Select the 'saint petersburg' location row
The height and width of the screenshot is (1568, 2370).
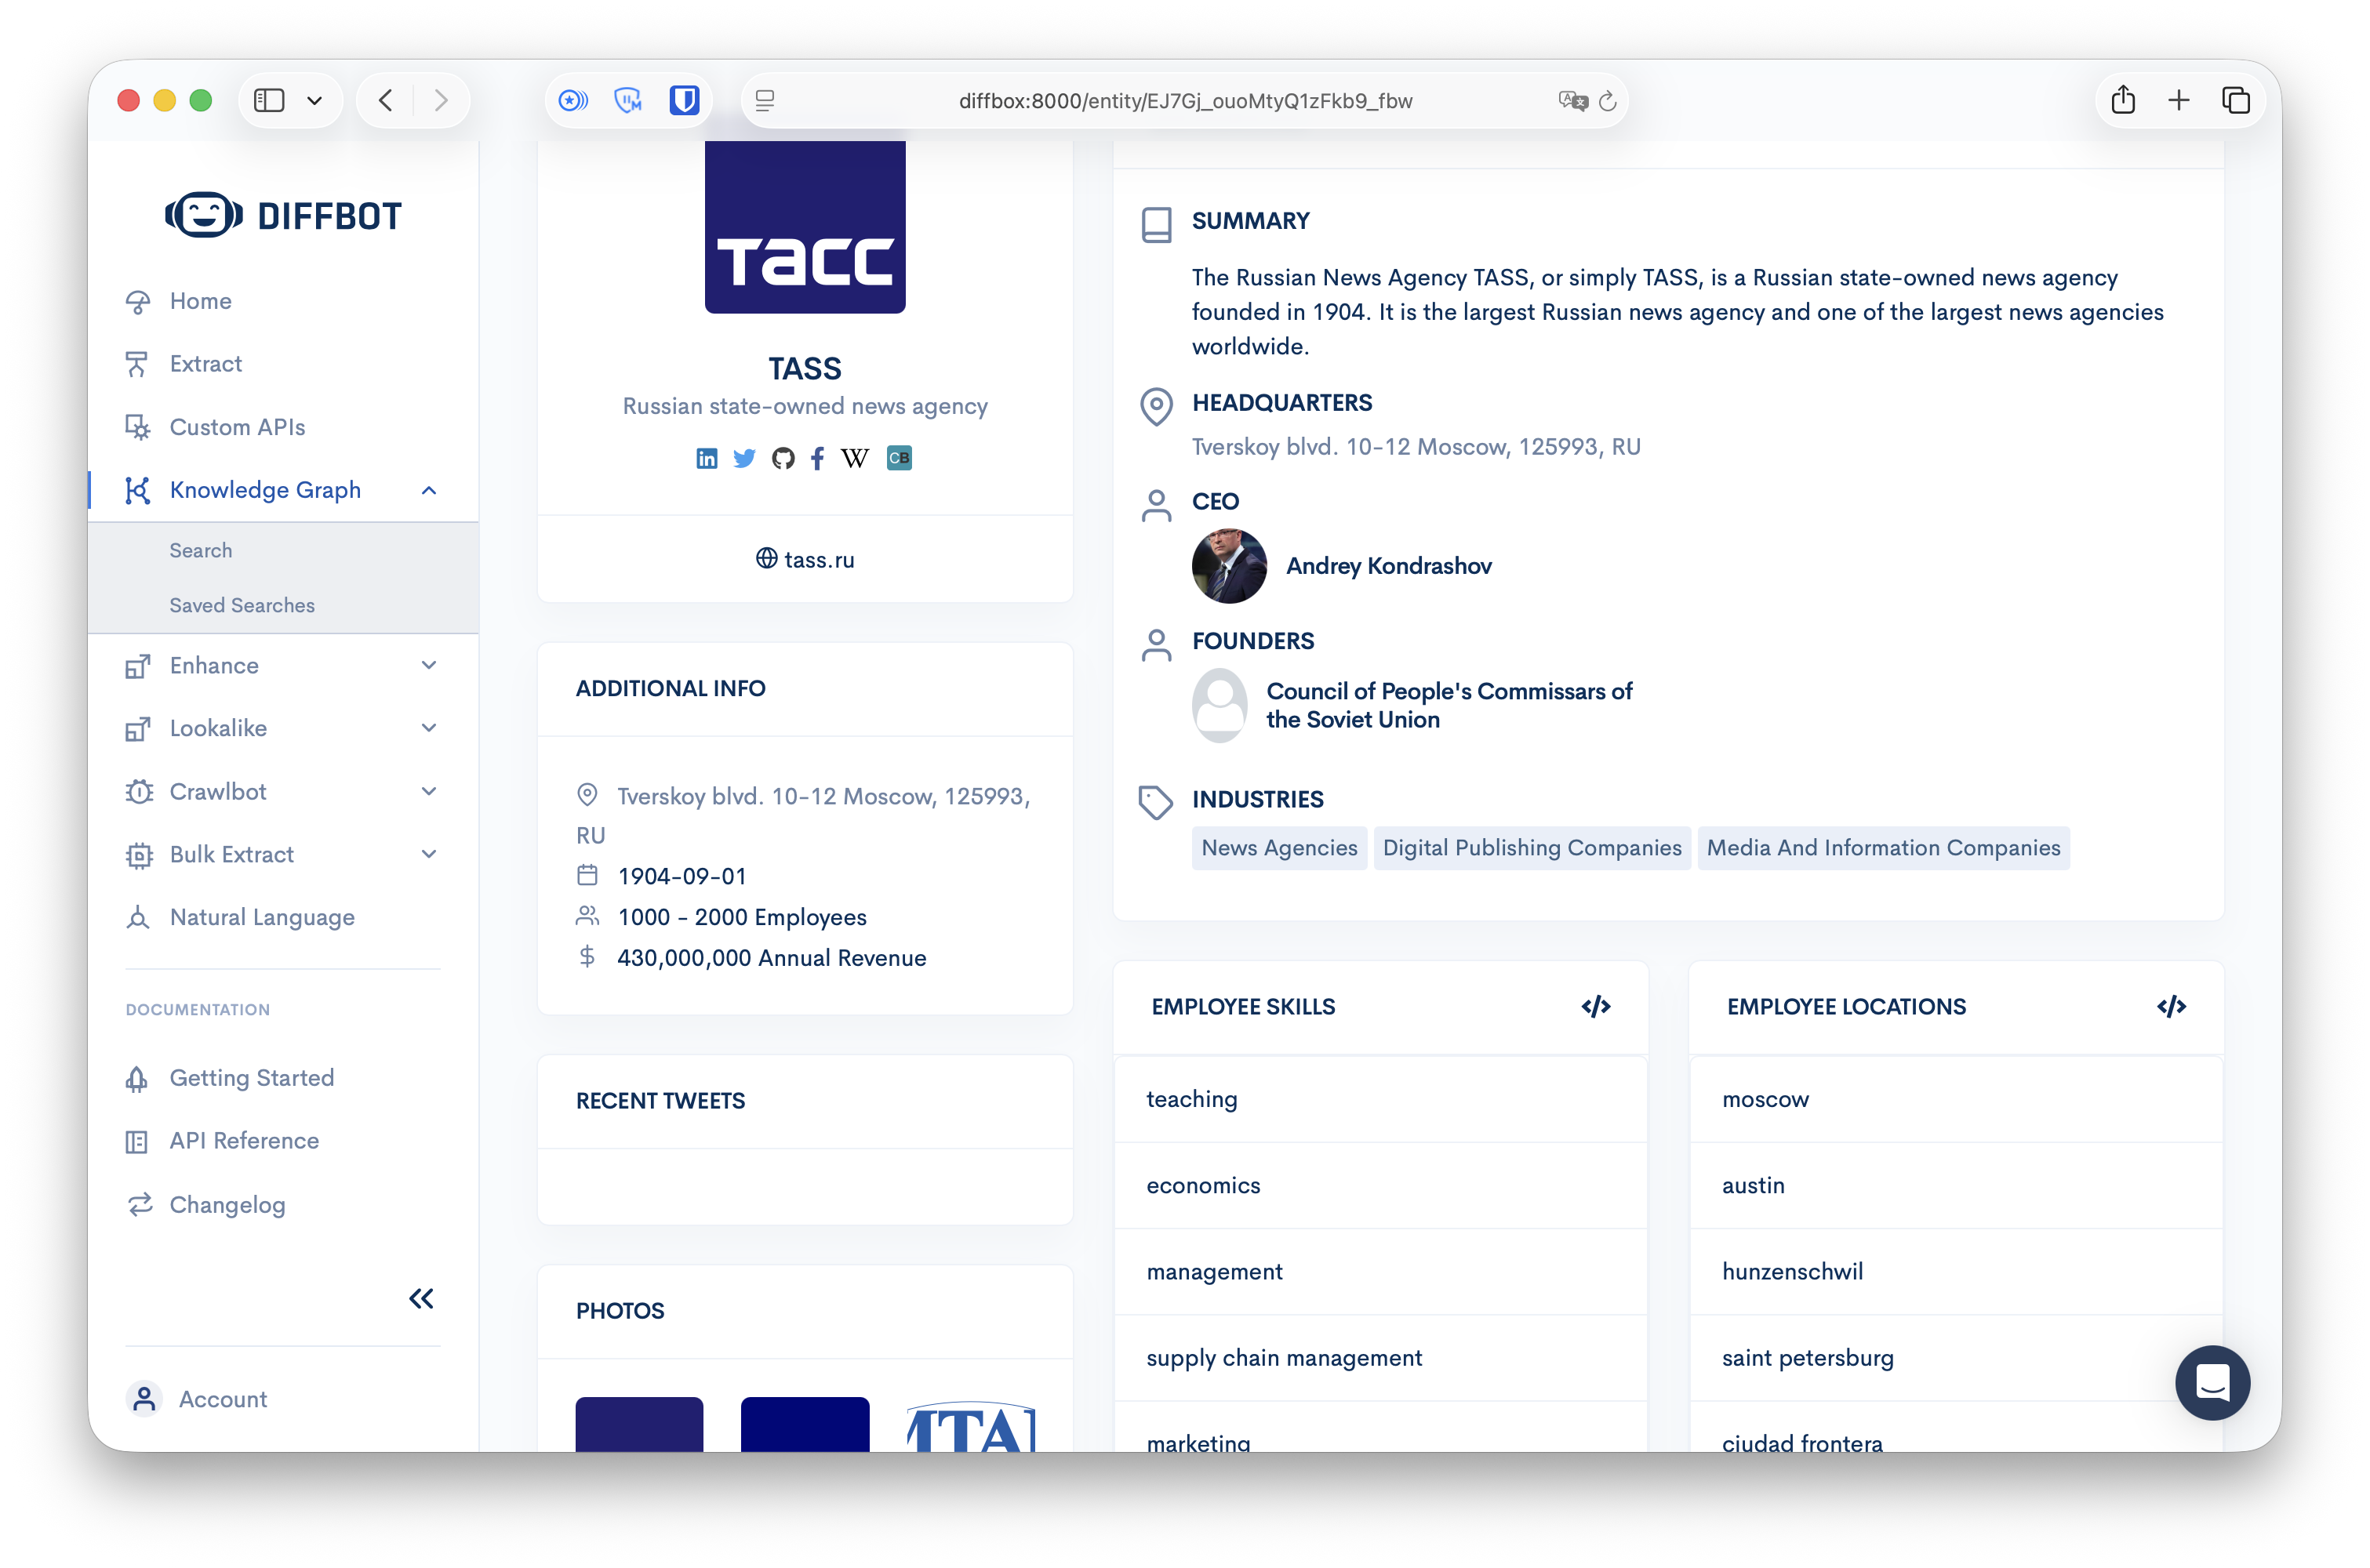click(1956, 1358)
